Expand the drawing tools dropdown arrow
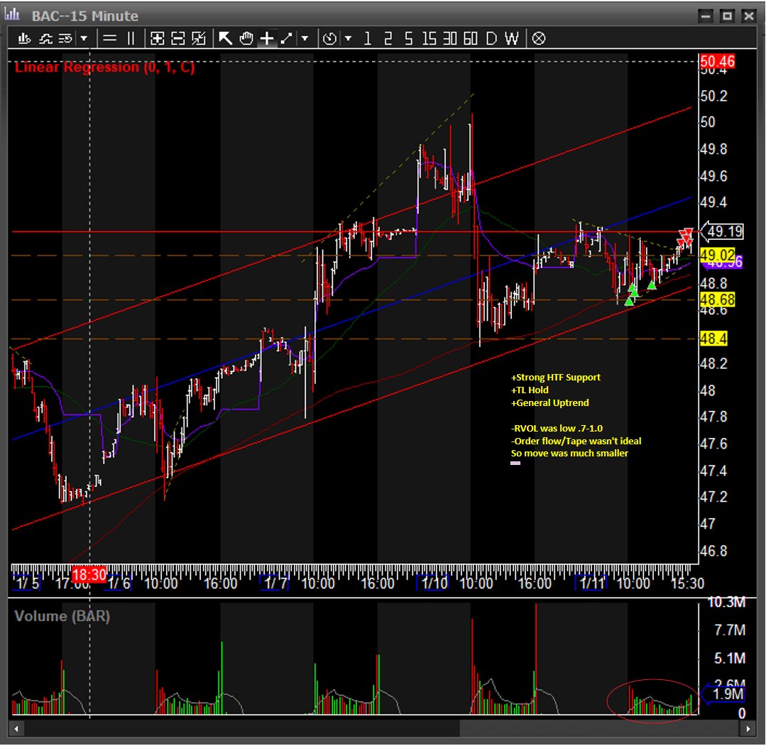 [x=305, y=38]
